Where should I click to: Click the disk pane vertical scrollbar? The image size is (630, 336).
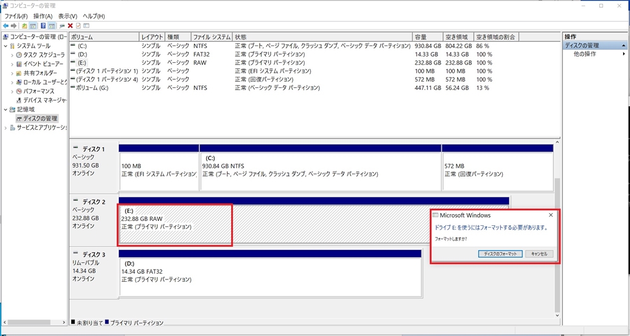pyautogui.click(x=556, y=246)
